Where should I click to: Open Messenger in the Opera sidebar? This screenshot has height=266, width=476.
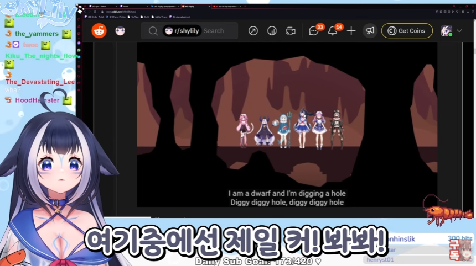[79, 43]
